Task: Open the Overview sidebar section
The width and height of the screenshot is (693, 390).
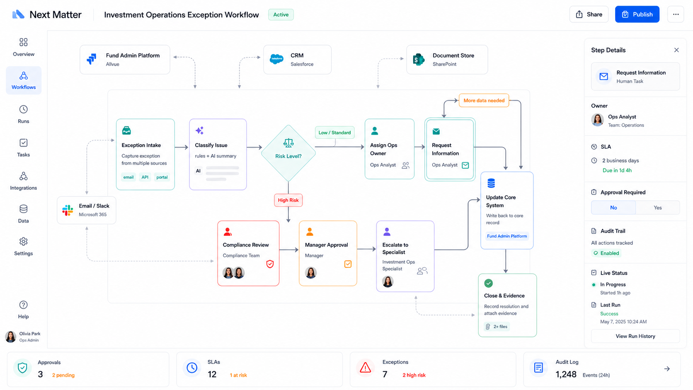Action: pyautogui.click(x=24, y=47)
